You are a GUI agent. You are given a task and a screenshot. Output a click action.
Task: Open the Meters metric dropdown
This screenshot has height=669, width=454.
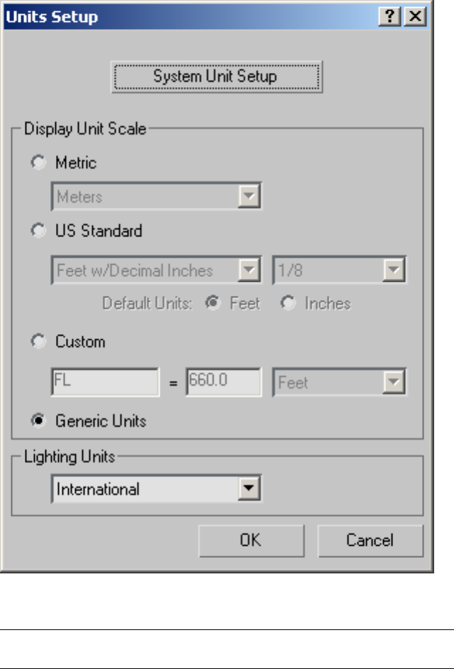click(249, 197)
